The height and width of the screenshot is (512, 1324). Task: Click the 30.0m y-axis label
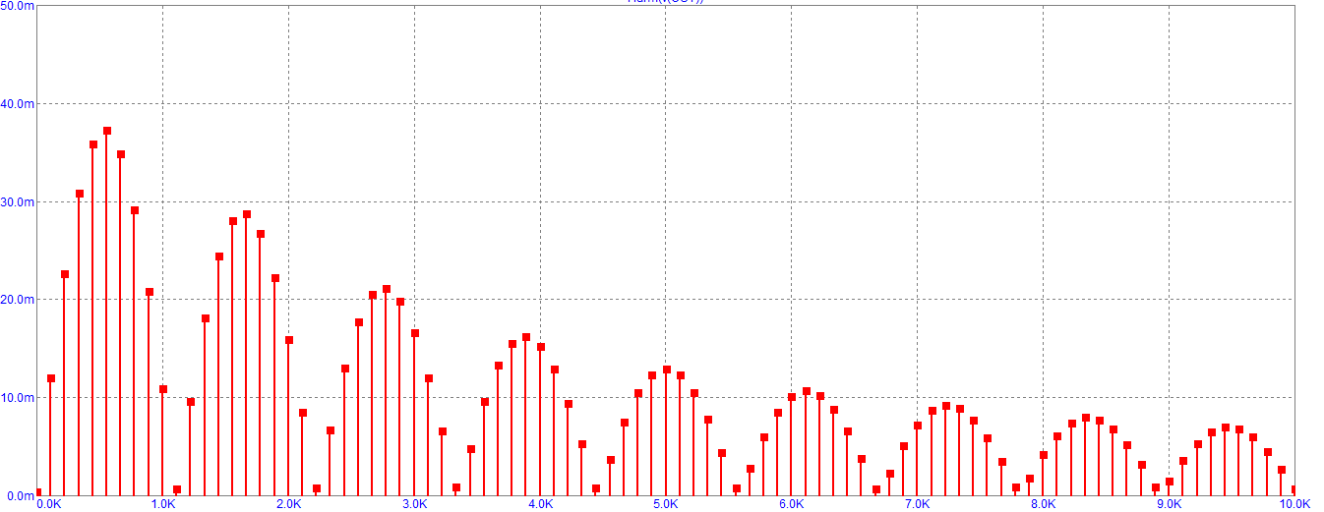pyautogui.click(x=19, y=201)
